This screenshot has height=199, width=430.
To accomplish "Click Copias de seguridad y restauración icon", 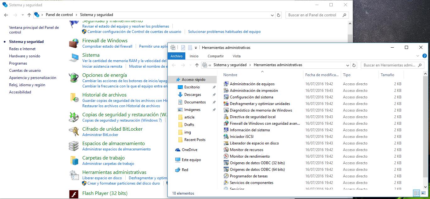I will tap(74, 117).
